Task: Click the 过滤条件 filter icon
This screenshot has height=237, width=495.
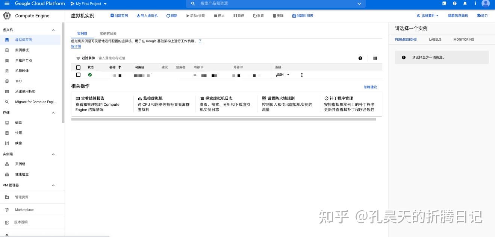Action: click(78, 58)
